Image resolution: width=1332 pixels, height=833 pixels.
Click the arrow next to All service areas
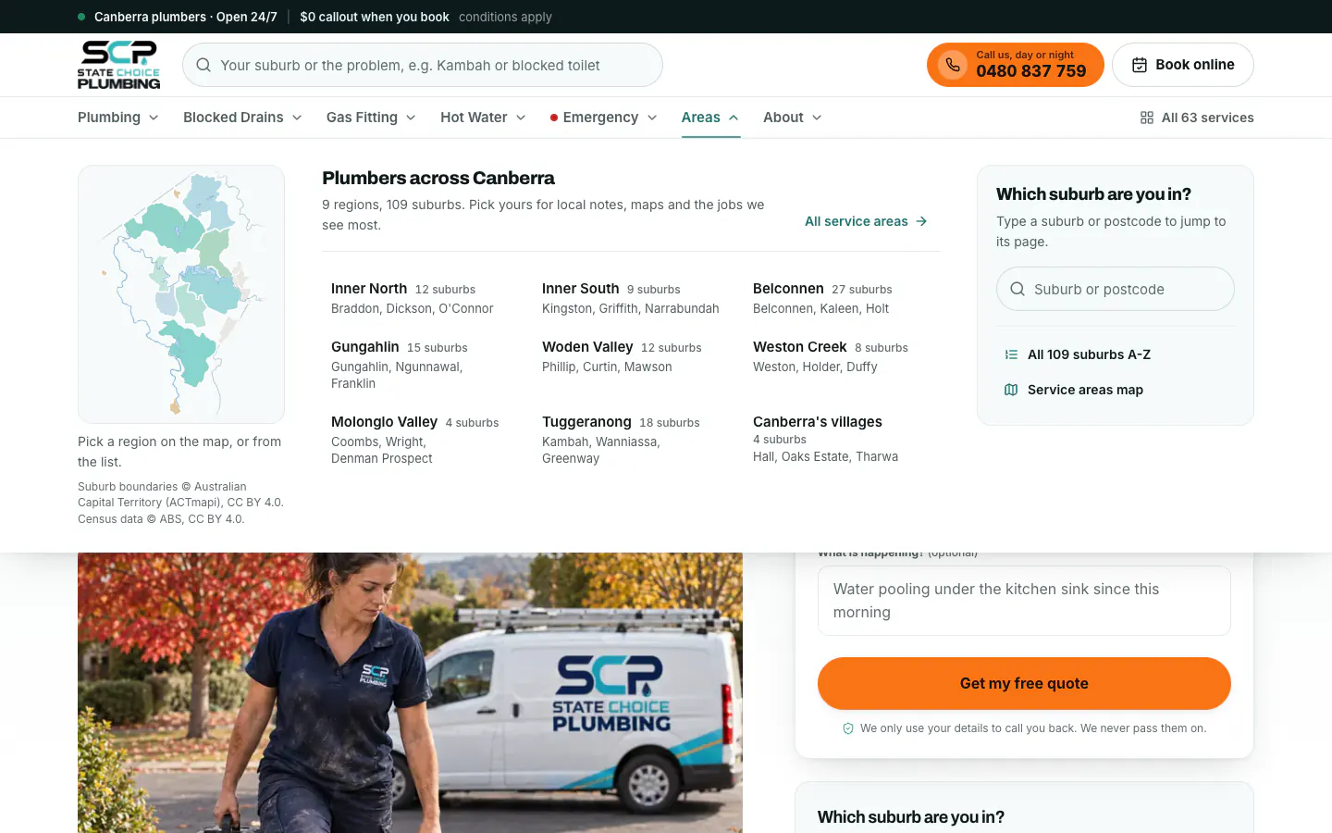[921, 221]
